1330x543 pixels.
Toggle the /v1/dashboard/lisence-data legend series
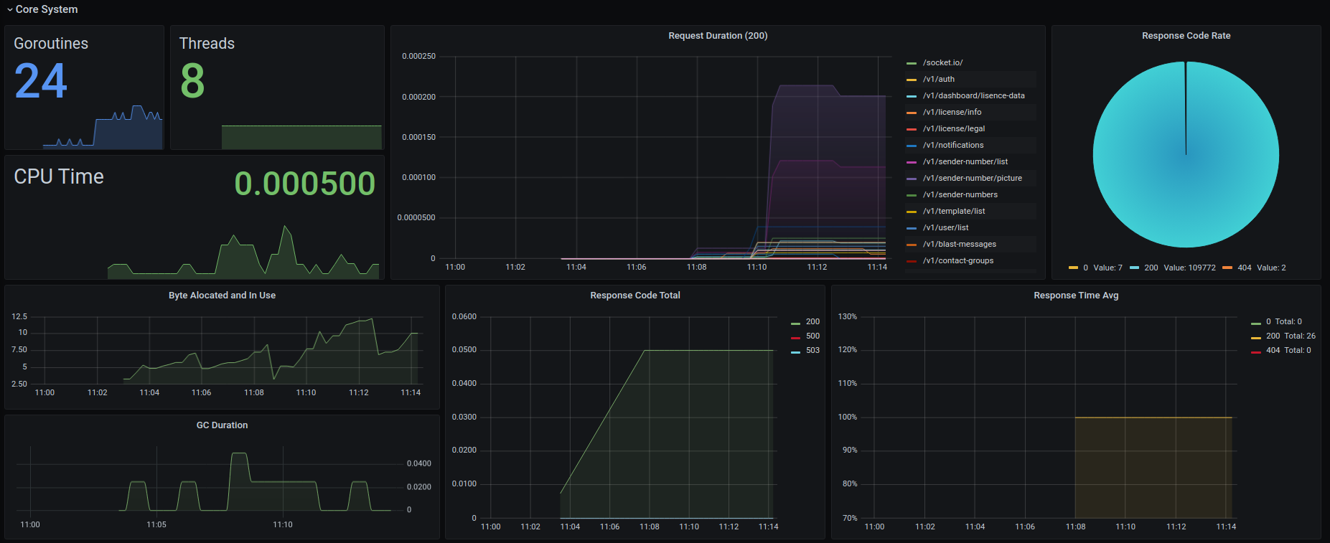973,96
